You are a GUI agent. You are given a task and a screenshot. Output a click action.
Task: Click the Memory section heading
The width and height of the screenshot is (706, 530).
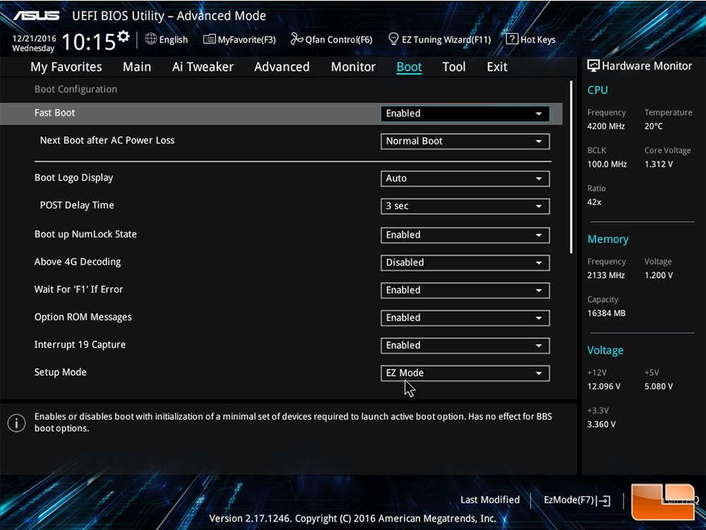point(608,240)
